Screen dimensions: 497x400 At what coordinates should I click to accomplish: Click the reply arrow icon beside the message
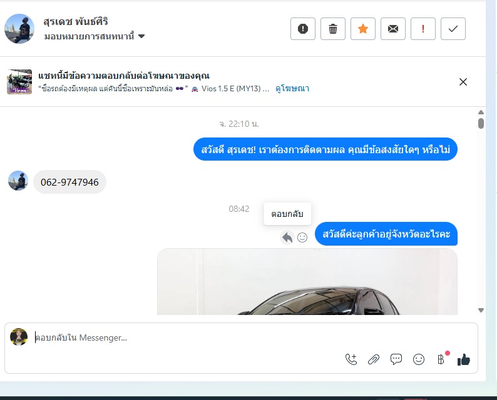287,237
